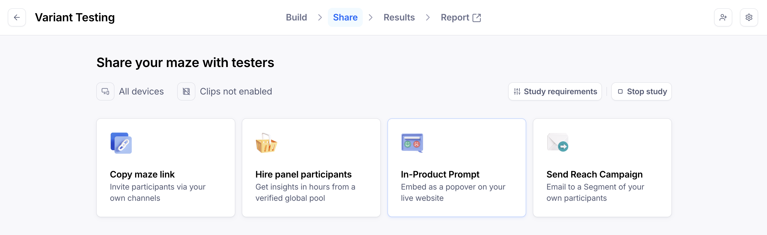Click the envelope Reach Campaign icon
767x235 pixels.
click(557, 143)
